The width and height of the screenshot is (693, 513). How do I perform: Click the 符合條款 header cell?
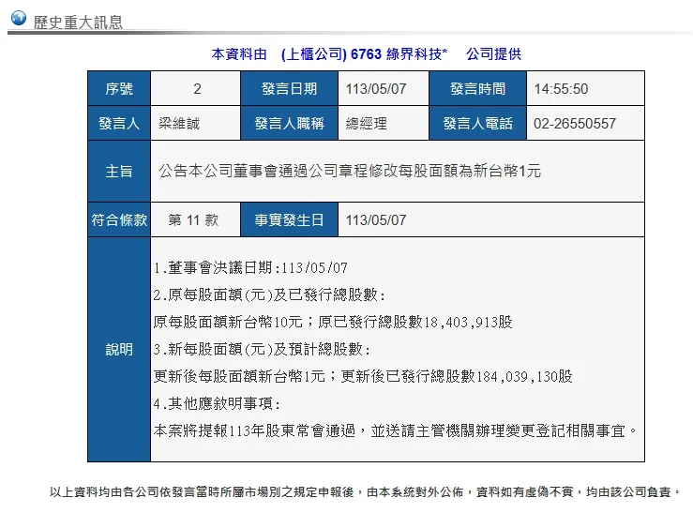119,219
